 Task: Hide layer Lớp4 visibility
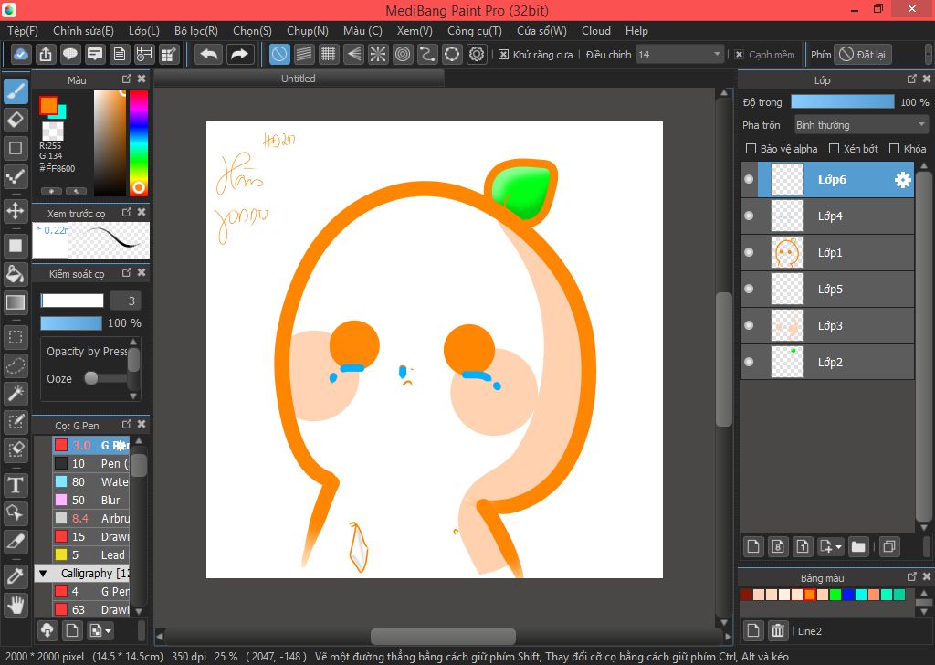[x=749, y=216]
